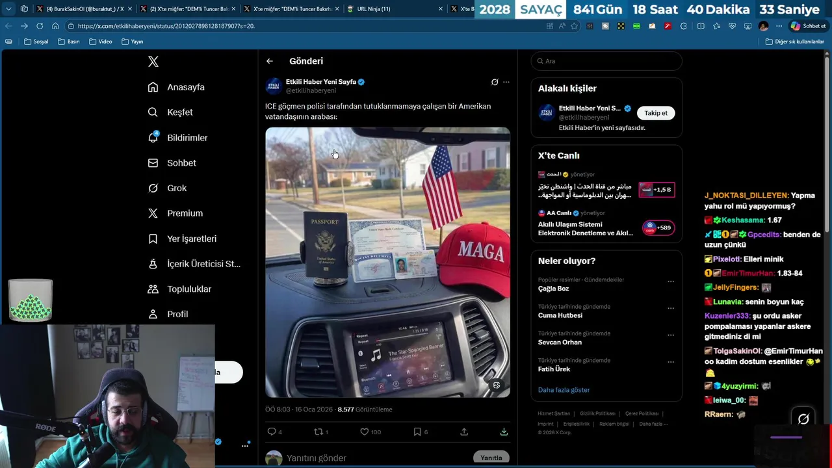Image resolution: width=832 pixels, height=468 pixels.
Task: Open Grok from sidebar
Action: [x=167, y=188]
